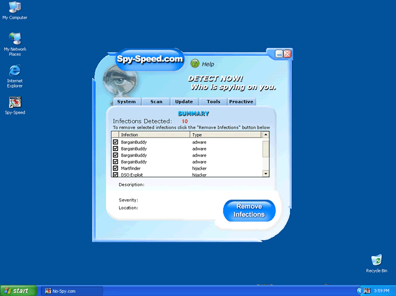This screenshot has width=396, height=296.
Task: Open the Spy-Speed desktop shortcut
Action: [14, 102]
